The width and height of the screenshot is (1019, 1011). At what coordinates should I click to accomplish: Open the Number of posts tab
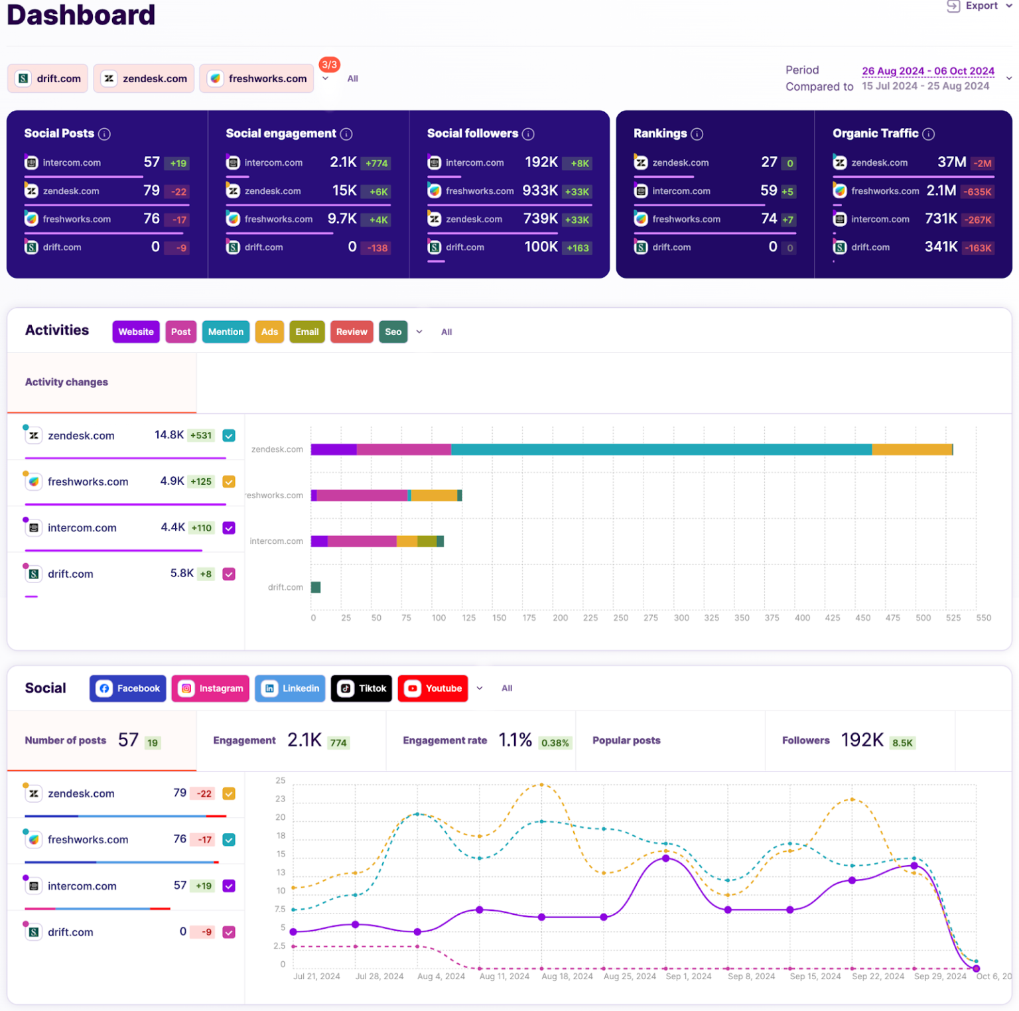65,740
